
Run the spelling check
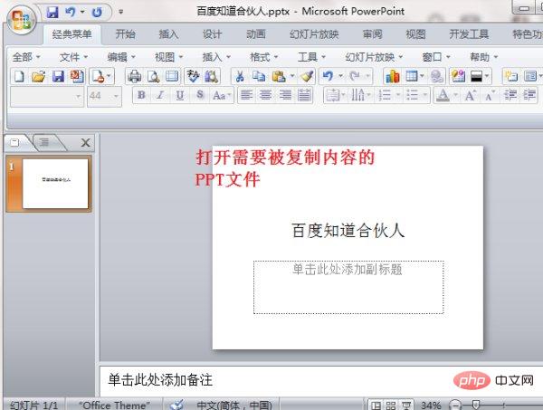pos(193,76)
